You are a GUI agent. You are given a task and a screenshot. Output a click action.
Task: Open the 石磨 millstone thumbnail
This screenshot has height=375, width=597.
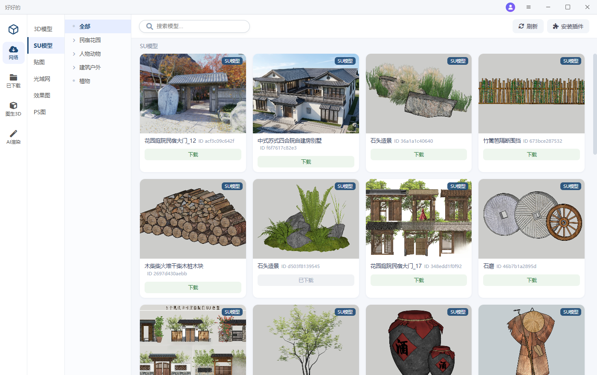point(531,219)
